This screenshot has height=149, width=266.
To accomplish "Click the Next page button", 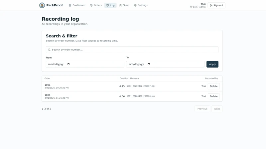I will point(217,109).
